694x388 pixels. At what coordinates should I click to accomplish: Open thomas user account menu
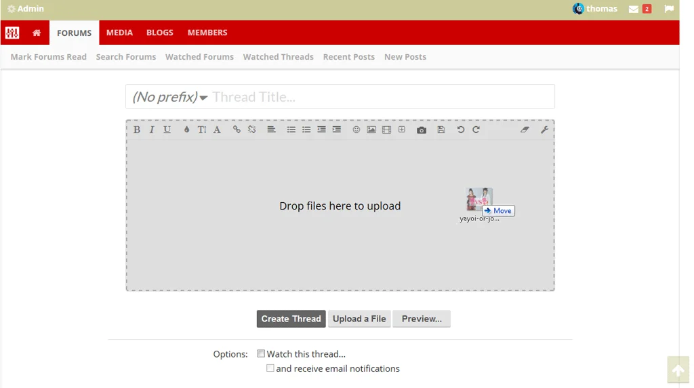[595, 9]
